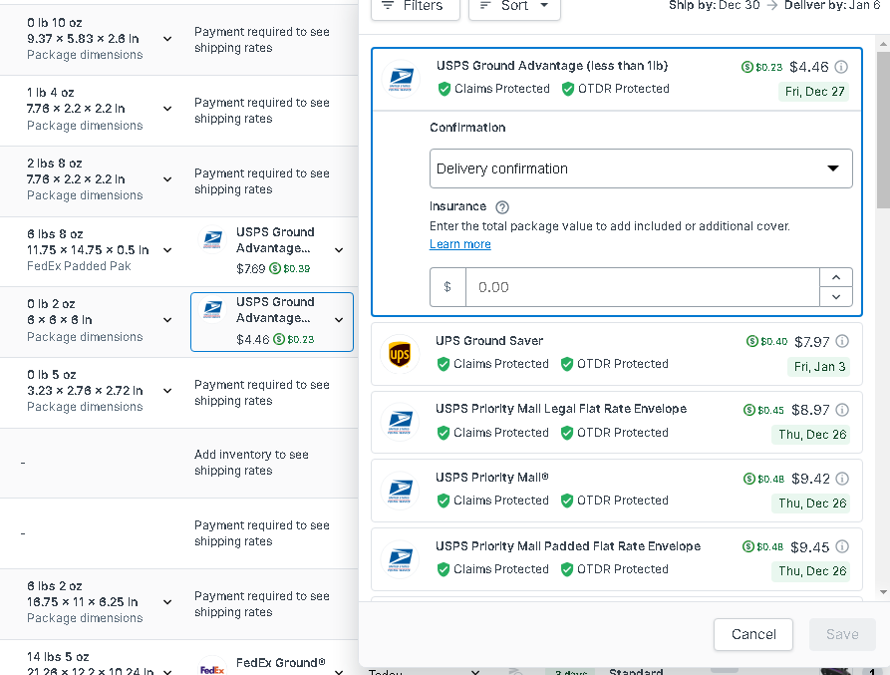Click the Insurance help question mark icon
The width and height of the screenshot is (890, 675).
click(x=502, y=207)
